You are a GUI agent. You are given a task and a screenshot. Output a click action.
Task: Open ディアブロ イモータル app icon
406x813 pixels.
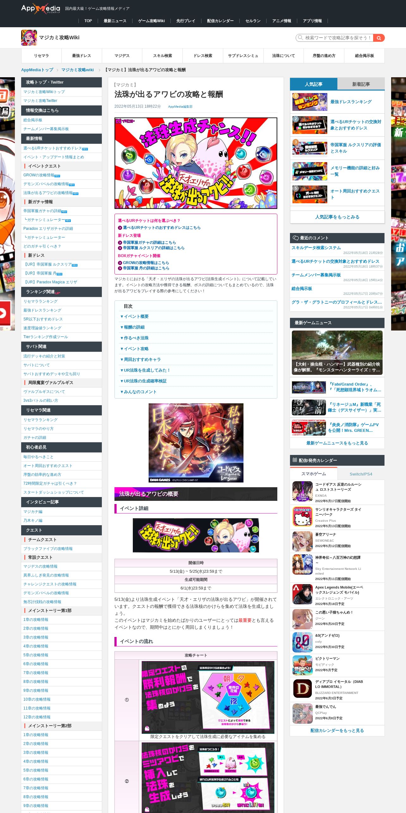pyautogui.click(x=302, y=689)
